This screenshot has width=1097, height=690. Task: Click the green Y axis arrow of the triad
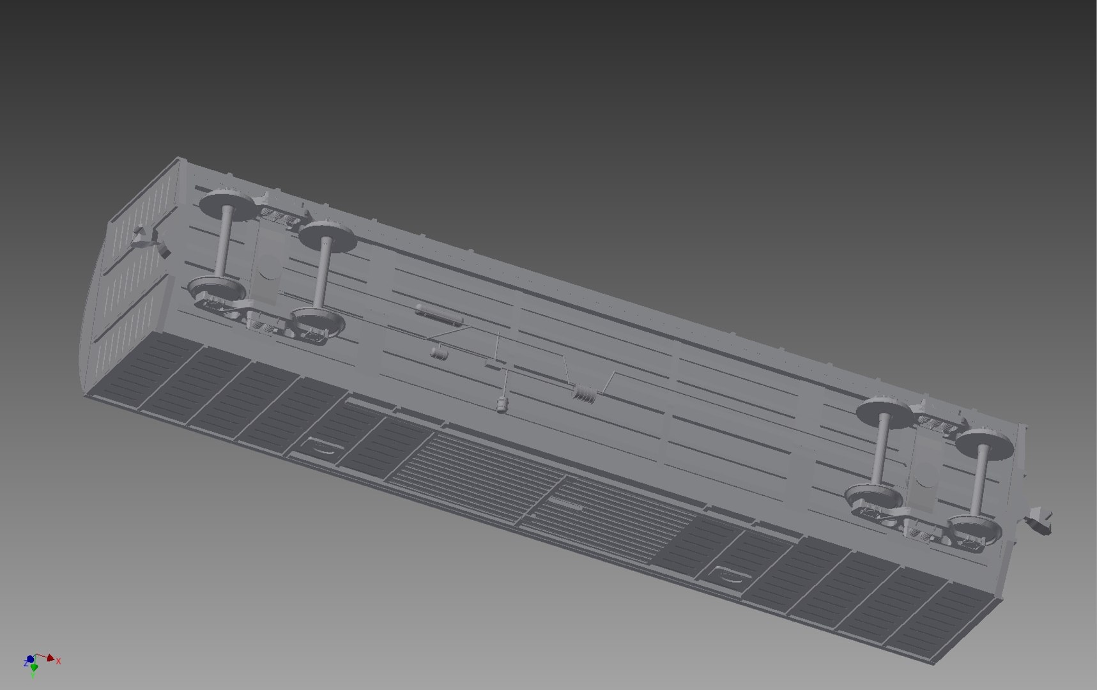(34, 668)
